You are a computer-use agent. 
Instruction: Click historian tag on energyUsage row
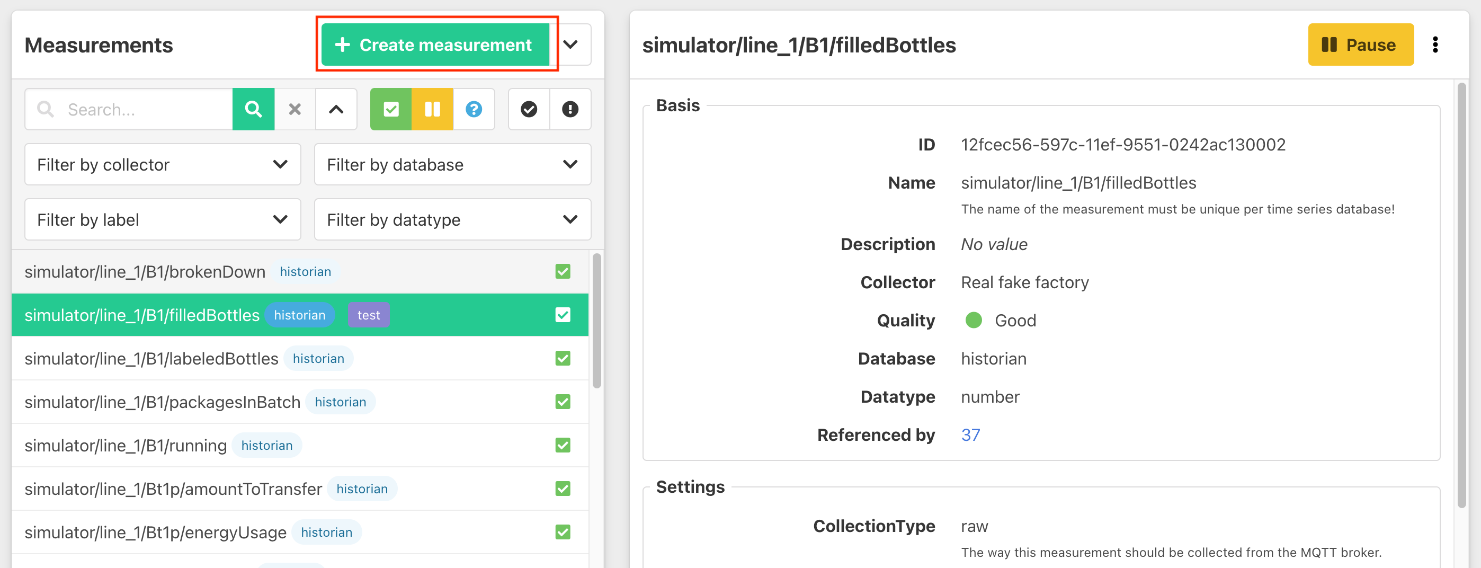[327, 532]
